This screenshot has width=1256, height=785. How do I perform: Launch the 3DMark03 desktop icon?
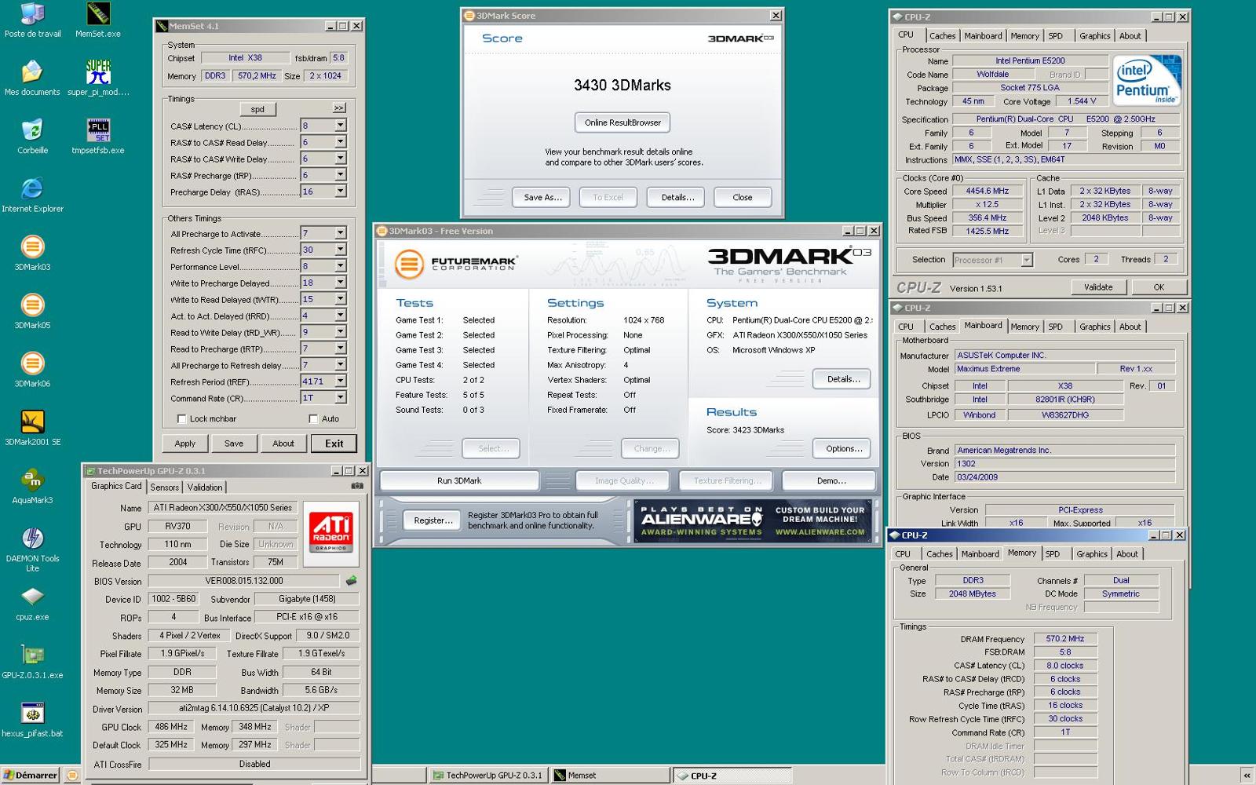pos(32,253)
